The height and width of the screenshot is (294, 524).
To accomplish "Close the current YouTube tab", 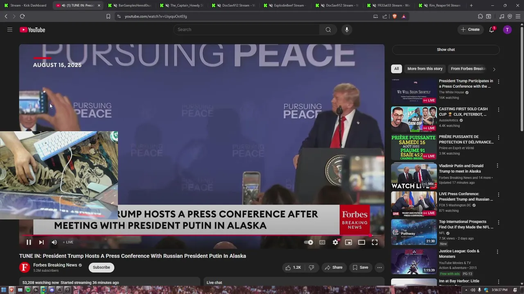I will pyautogui.click(x=99, y=5).
